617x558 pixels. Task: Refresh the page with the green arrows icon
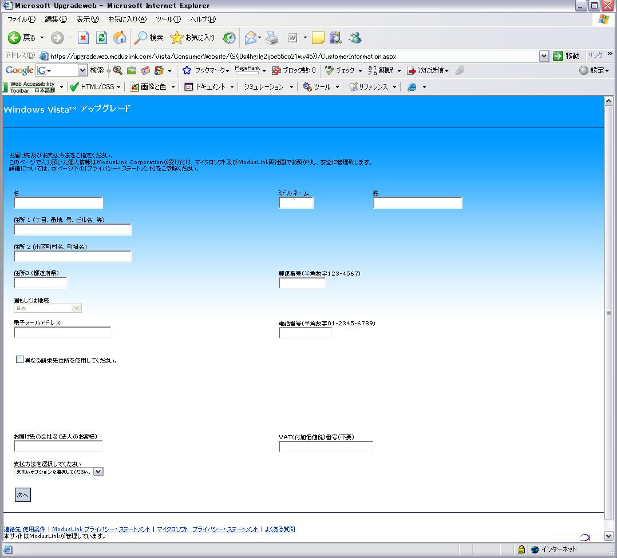click(101, 38)
